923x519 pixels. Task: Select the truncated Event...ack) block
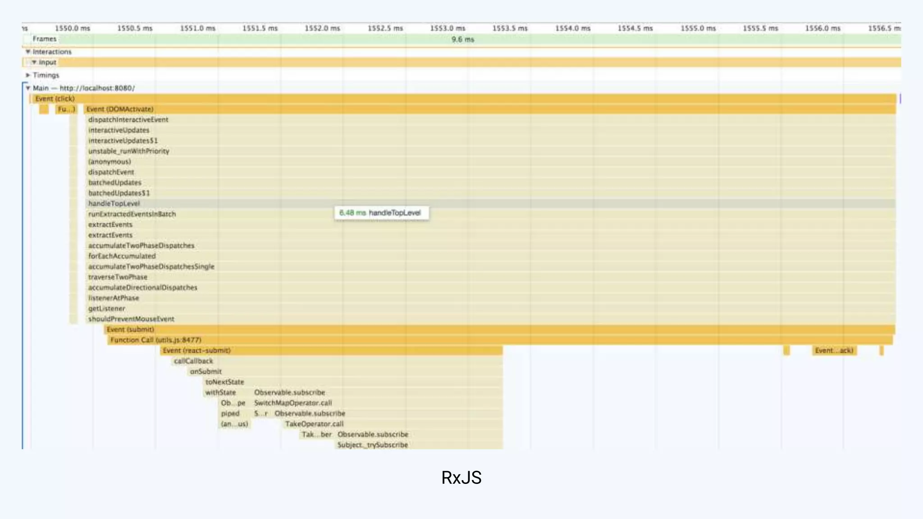(834, 351)
